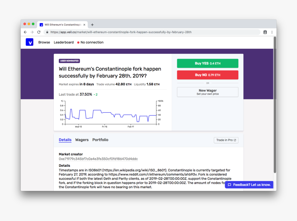Open New Wager set your own price

tap(208, 92)
